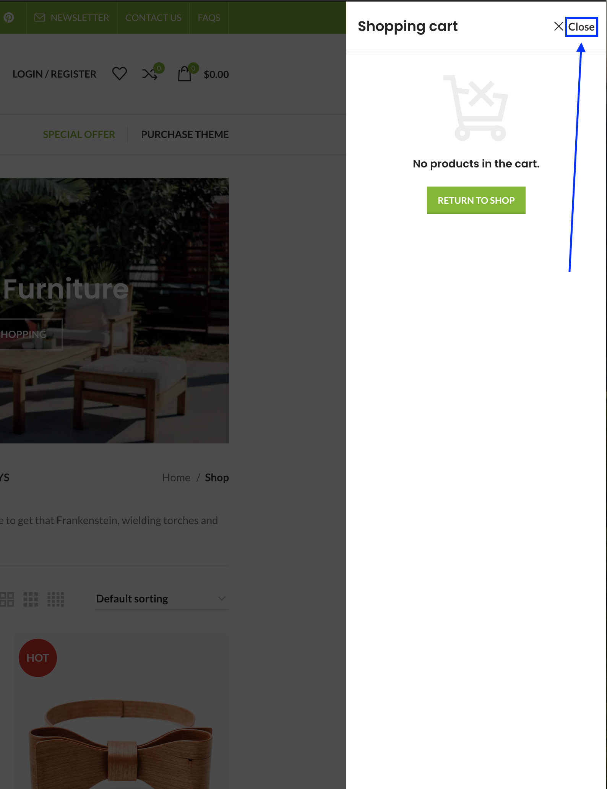Go to Home breadcrumb
This screenshot has width=607, height=789.
click(176, 477)
